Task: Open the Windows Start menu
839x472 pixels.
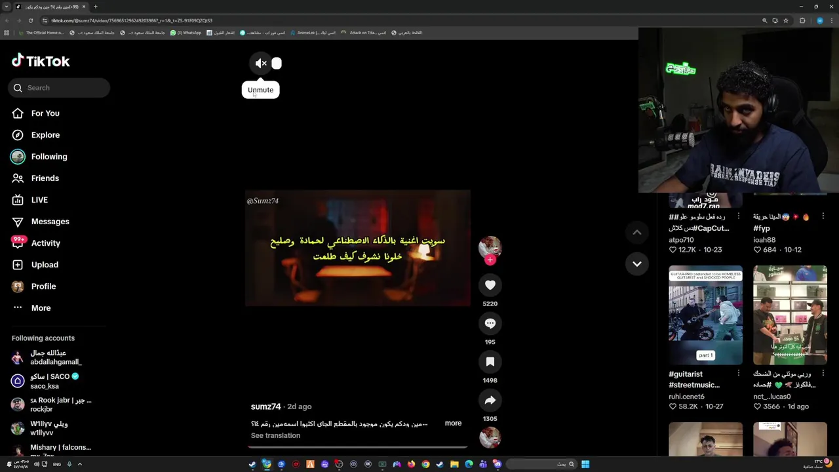Action: [x=585, y=464]
